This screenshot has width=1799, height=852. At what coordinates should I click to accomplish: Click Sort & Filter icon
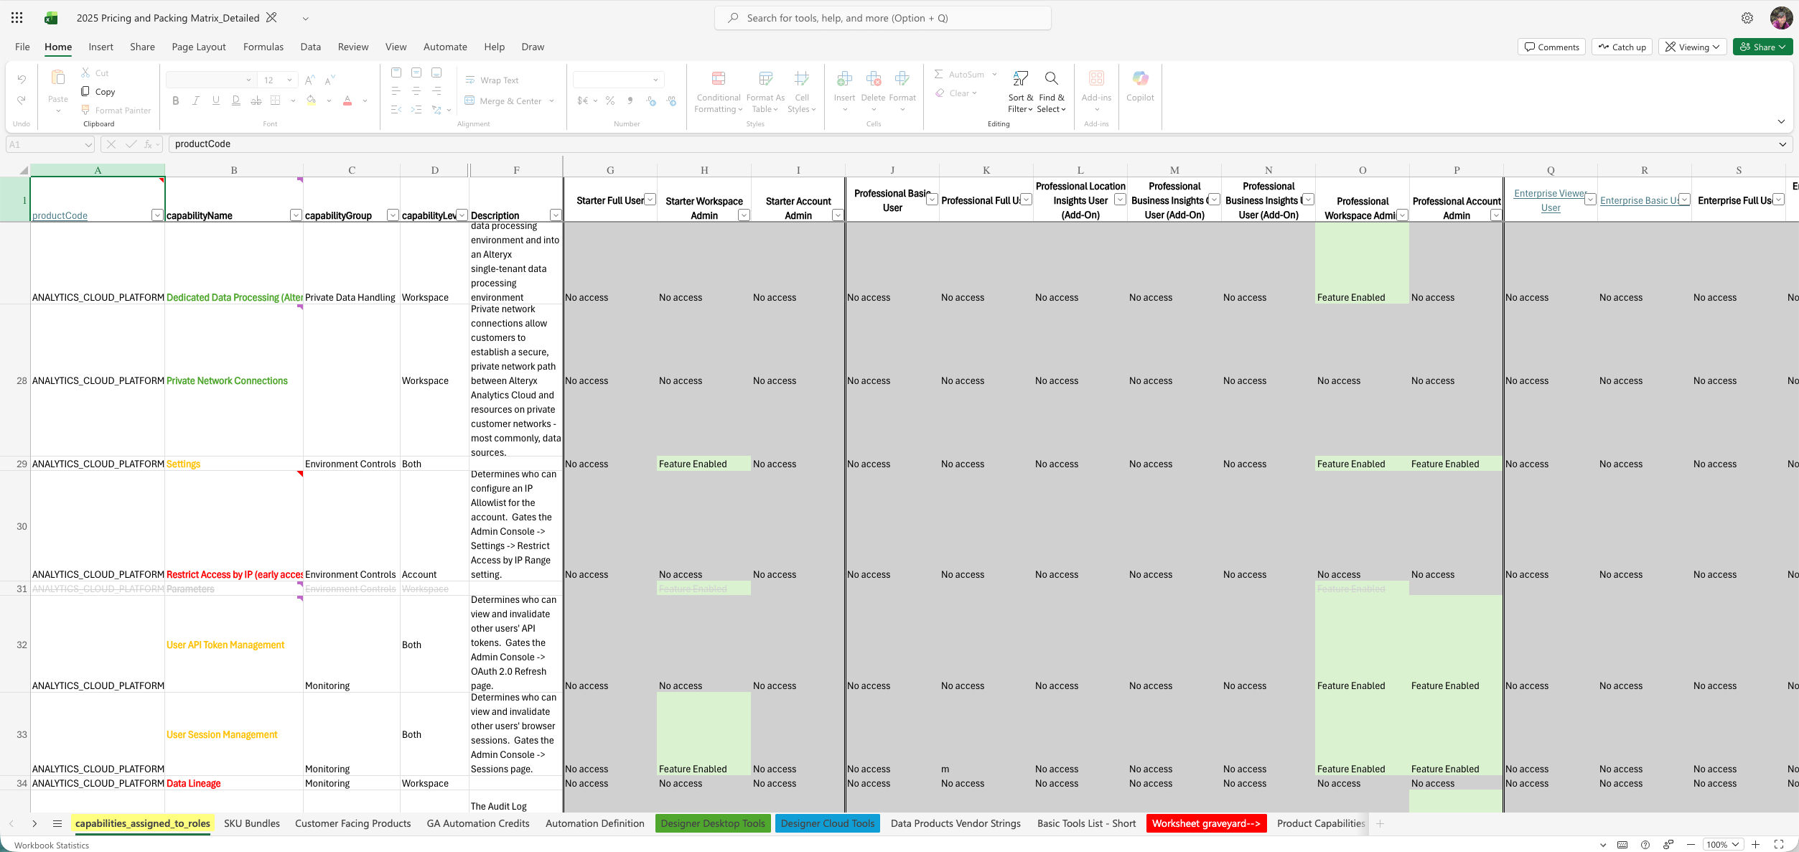pyautogui.click(x=1020, y=79)
